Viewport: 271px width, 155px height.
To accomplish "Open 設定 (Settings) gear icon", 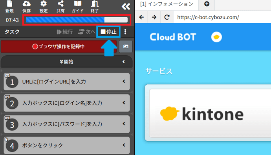I will pyautogui.click(x=43, y=7).
